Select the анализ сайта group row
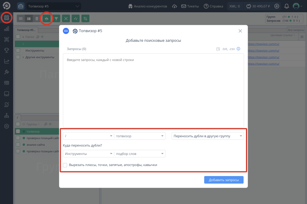Image resolution: width=307 pixels, height=204 pixels. click(37, 145)
